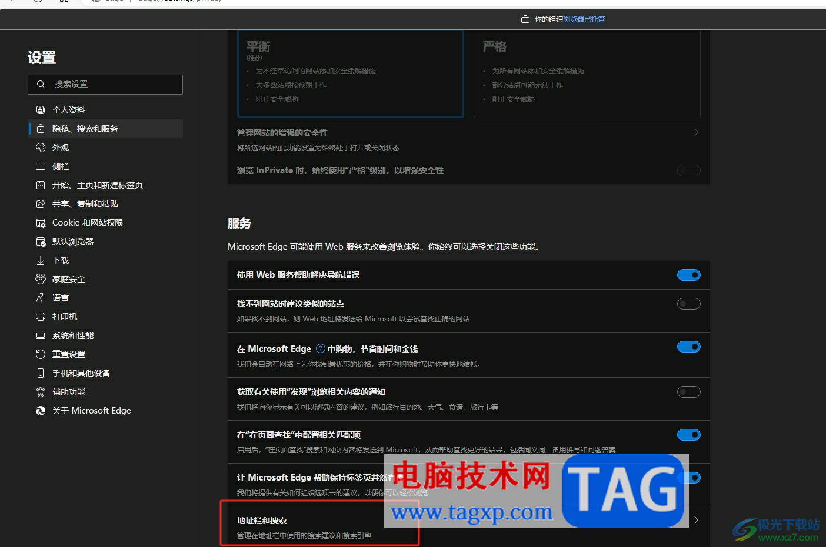Click the search magnifier icon in settings

[x=41, y=85]
